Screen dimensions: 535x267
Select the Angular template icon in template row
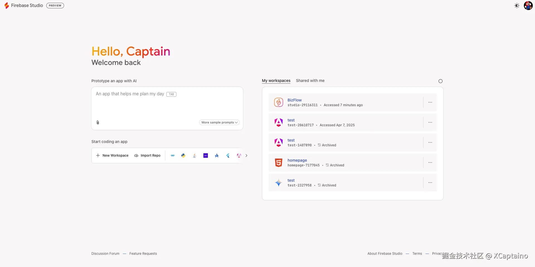239,156
